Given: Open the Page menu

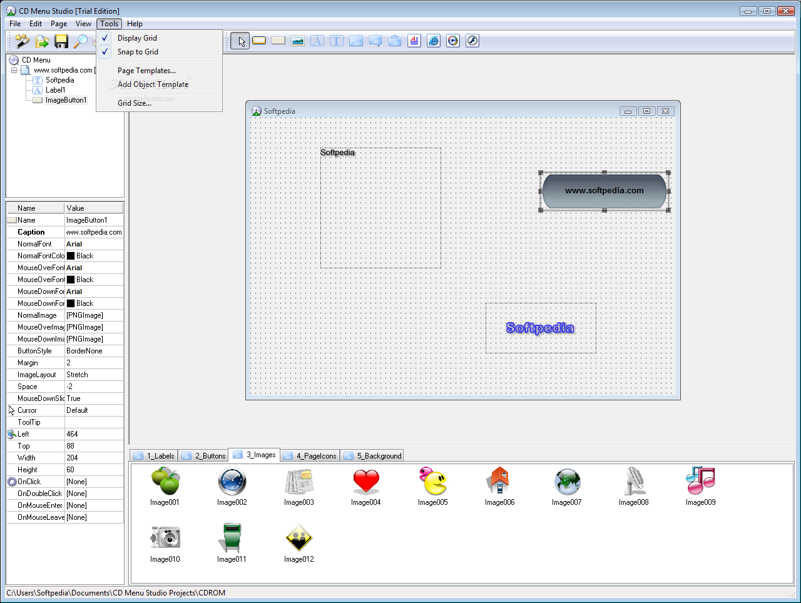Looking at the screenshot, I should (59, 24).
